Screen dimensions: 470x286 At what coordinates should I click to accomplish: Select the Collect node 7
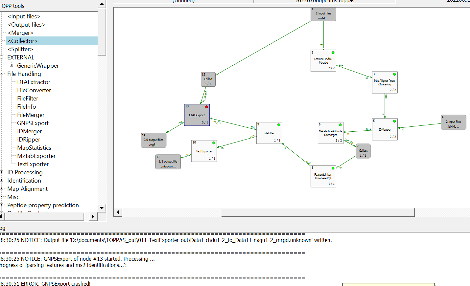pyautogui.click(x=363, y=151)
